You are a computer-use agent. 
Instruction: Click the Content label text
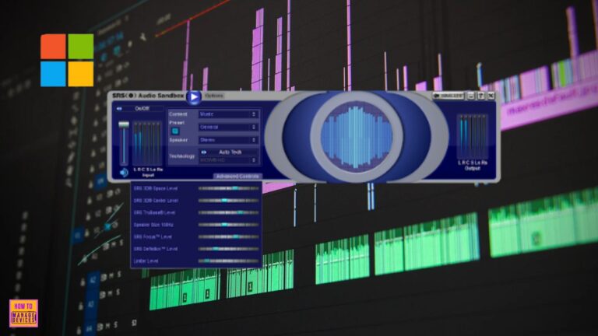point(178,114)
